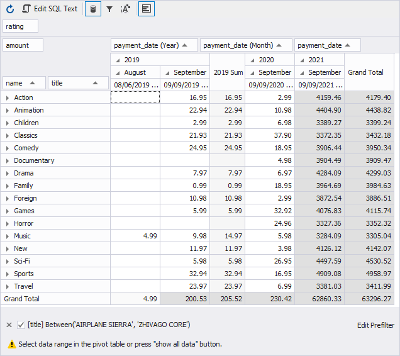Open Edit SQL Text
Image resolution: width=400 pixels, height=356 pixels.
(x=50, y=9)
